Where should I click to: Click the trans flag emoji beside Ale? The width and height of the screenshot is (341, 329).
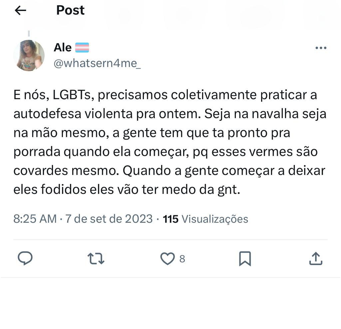(x=82, y=48)
